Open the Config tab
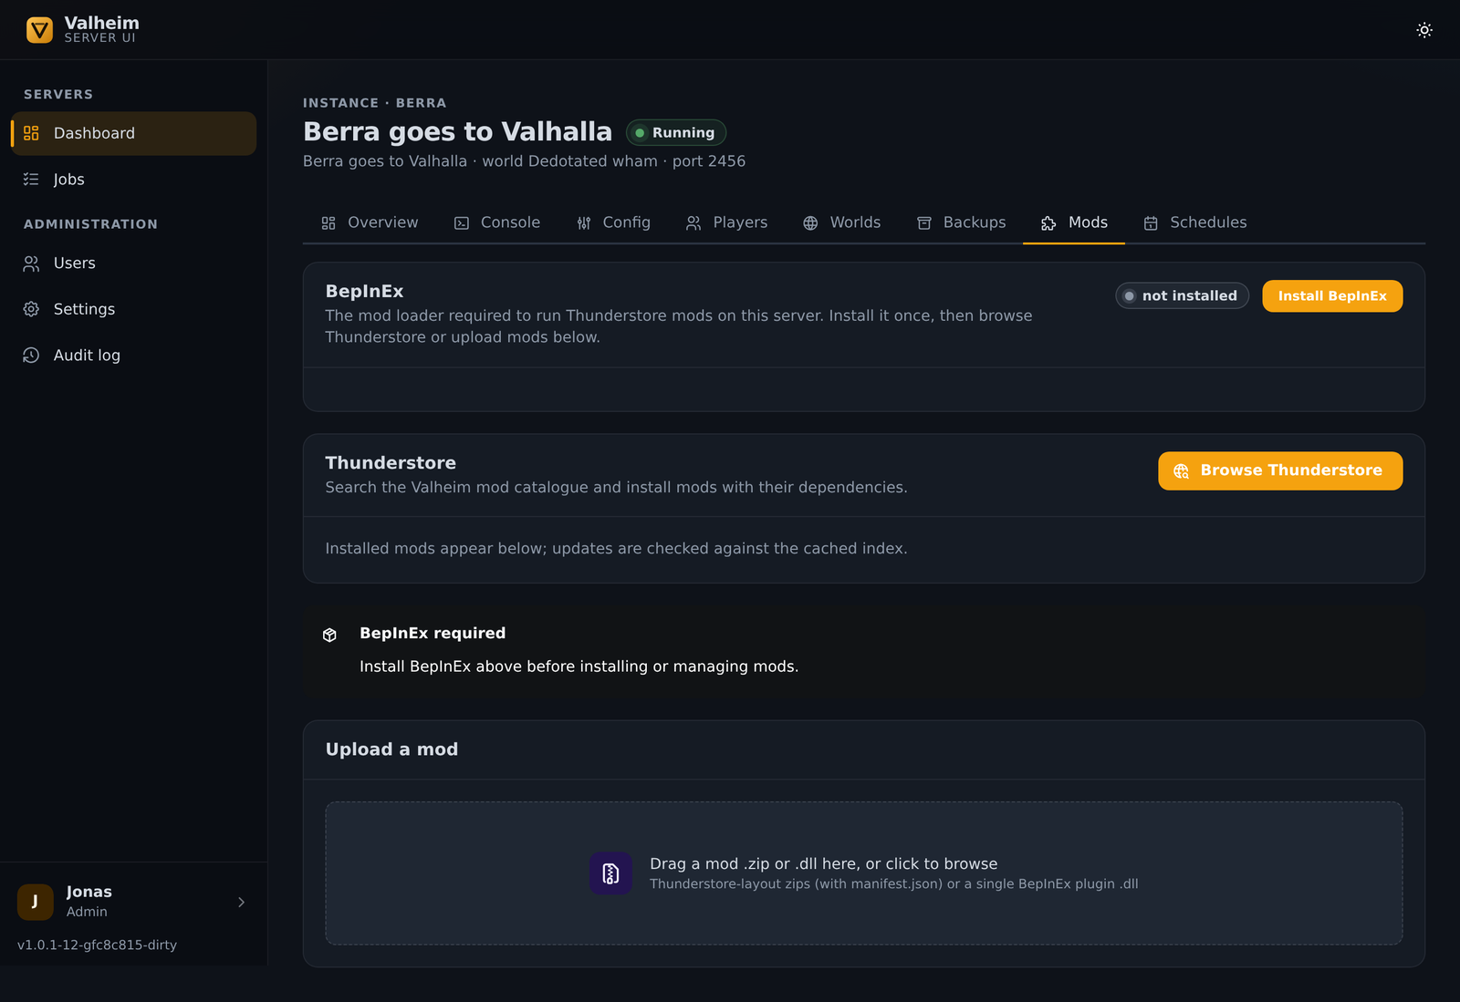Viewport: 1460px width, 1002px height. [613, 222]
